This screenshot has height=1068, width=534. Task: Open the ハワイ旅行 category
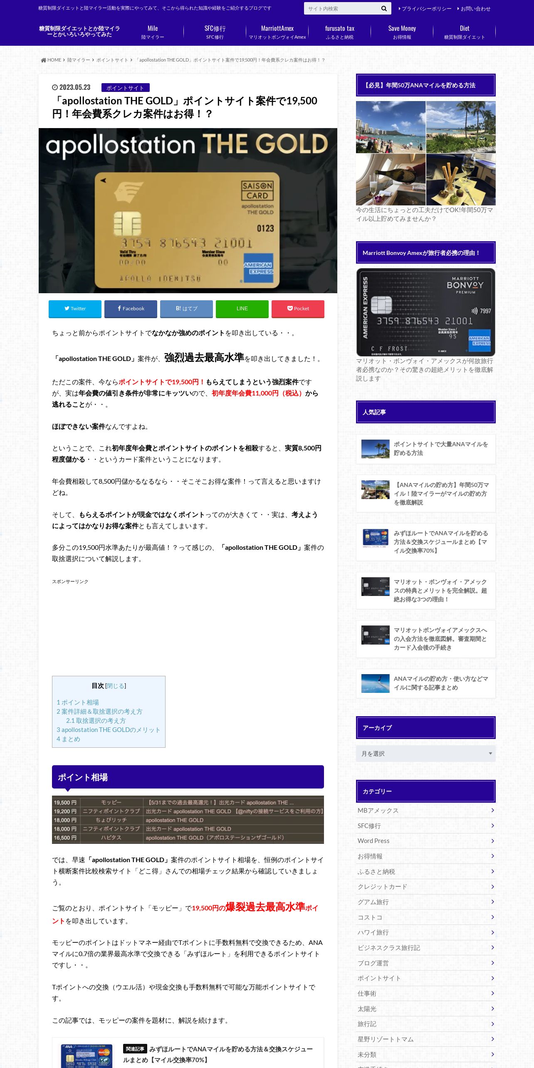(426, 932)
